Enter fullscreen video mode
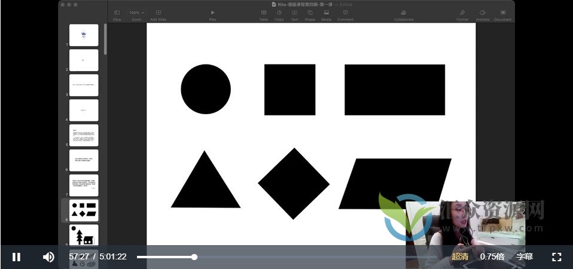 pos(556,257)
